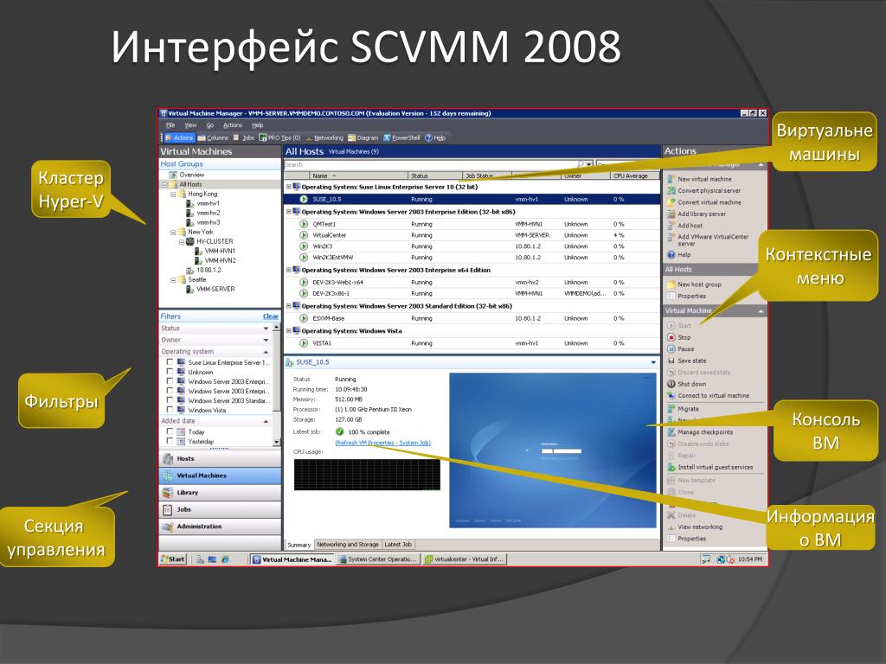Check the Windows Vista filter
This screenshot has width=886, height=664.
[x=170, y=410]
